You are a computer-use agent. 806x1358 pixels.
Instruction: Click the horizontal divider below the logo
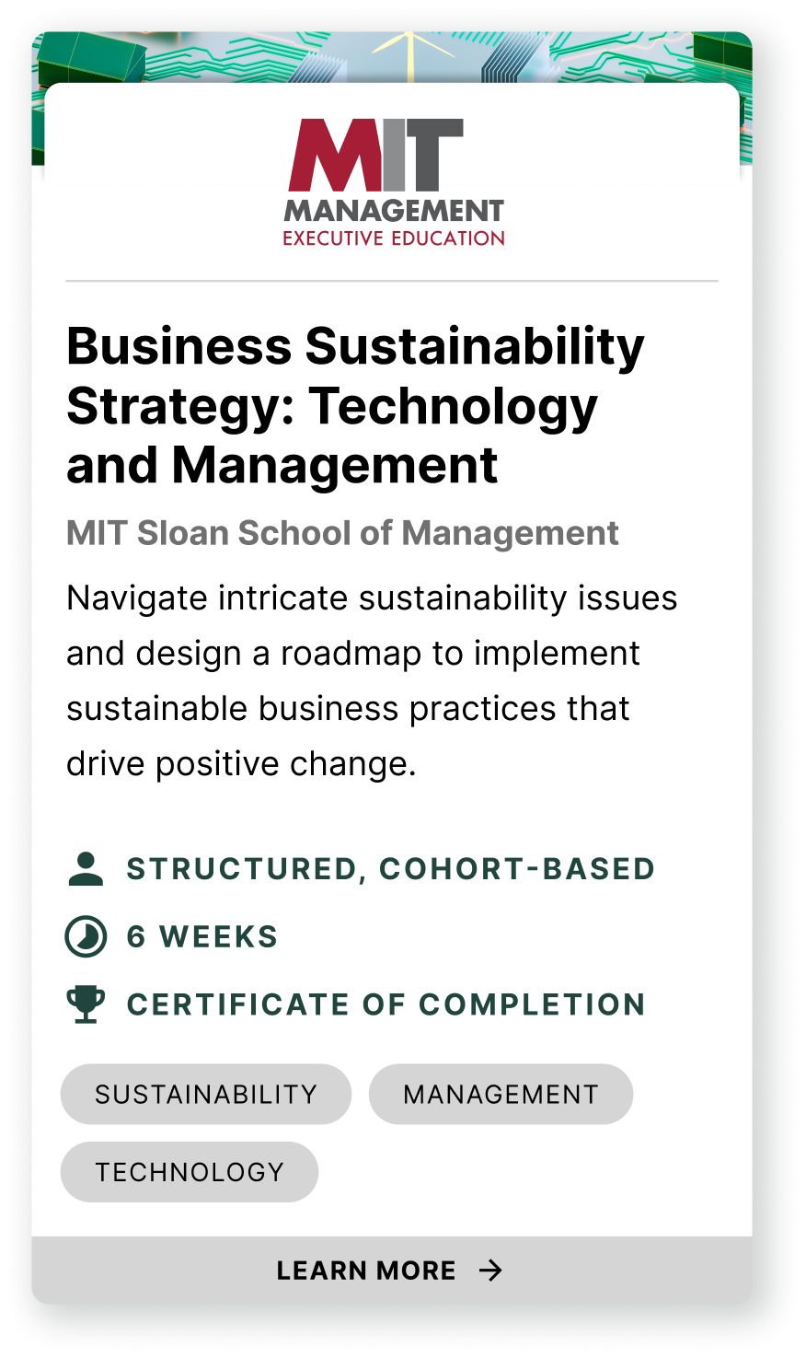point(392,280)
